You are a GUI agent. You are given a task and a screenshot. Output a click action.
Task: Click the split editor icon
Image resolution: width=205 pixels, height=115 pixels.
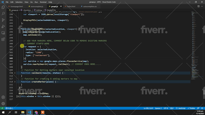coord(198,6)
